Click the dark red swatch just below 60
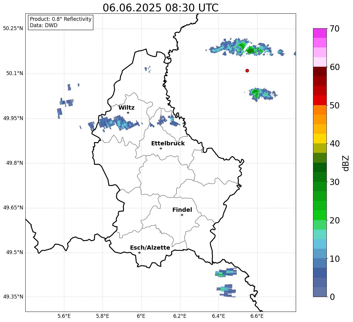Screen dimensions: 353x322 click(x=320, y=71)
